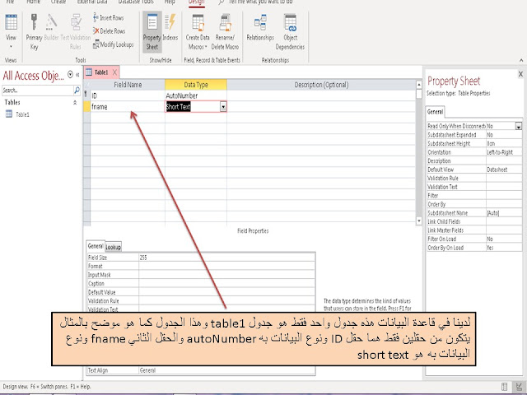Open the Indexes window
527x395 pixels.
click(170, 27)
